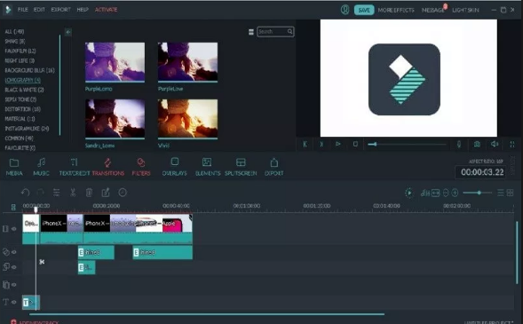Toggle second overlay track visibility eye
The width and height of the screenshot is (523, 324).
(14, 285)
